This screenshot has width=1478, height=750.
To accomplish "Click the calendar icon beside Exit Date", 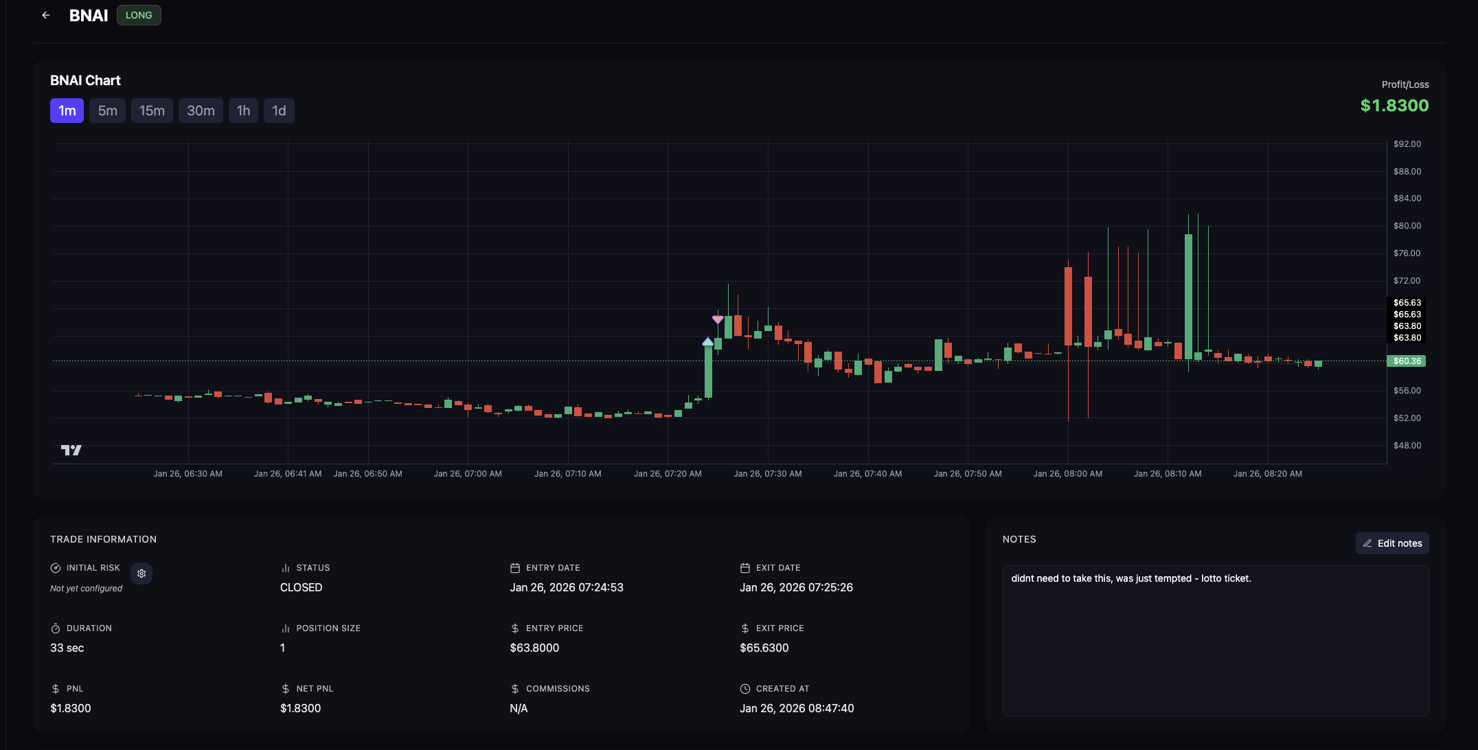I will [x=745, y=568].
